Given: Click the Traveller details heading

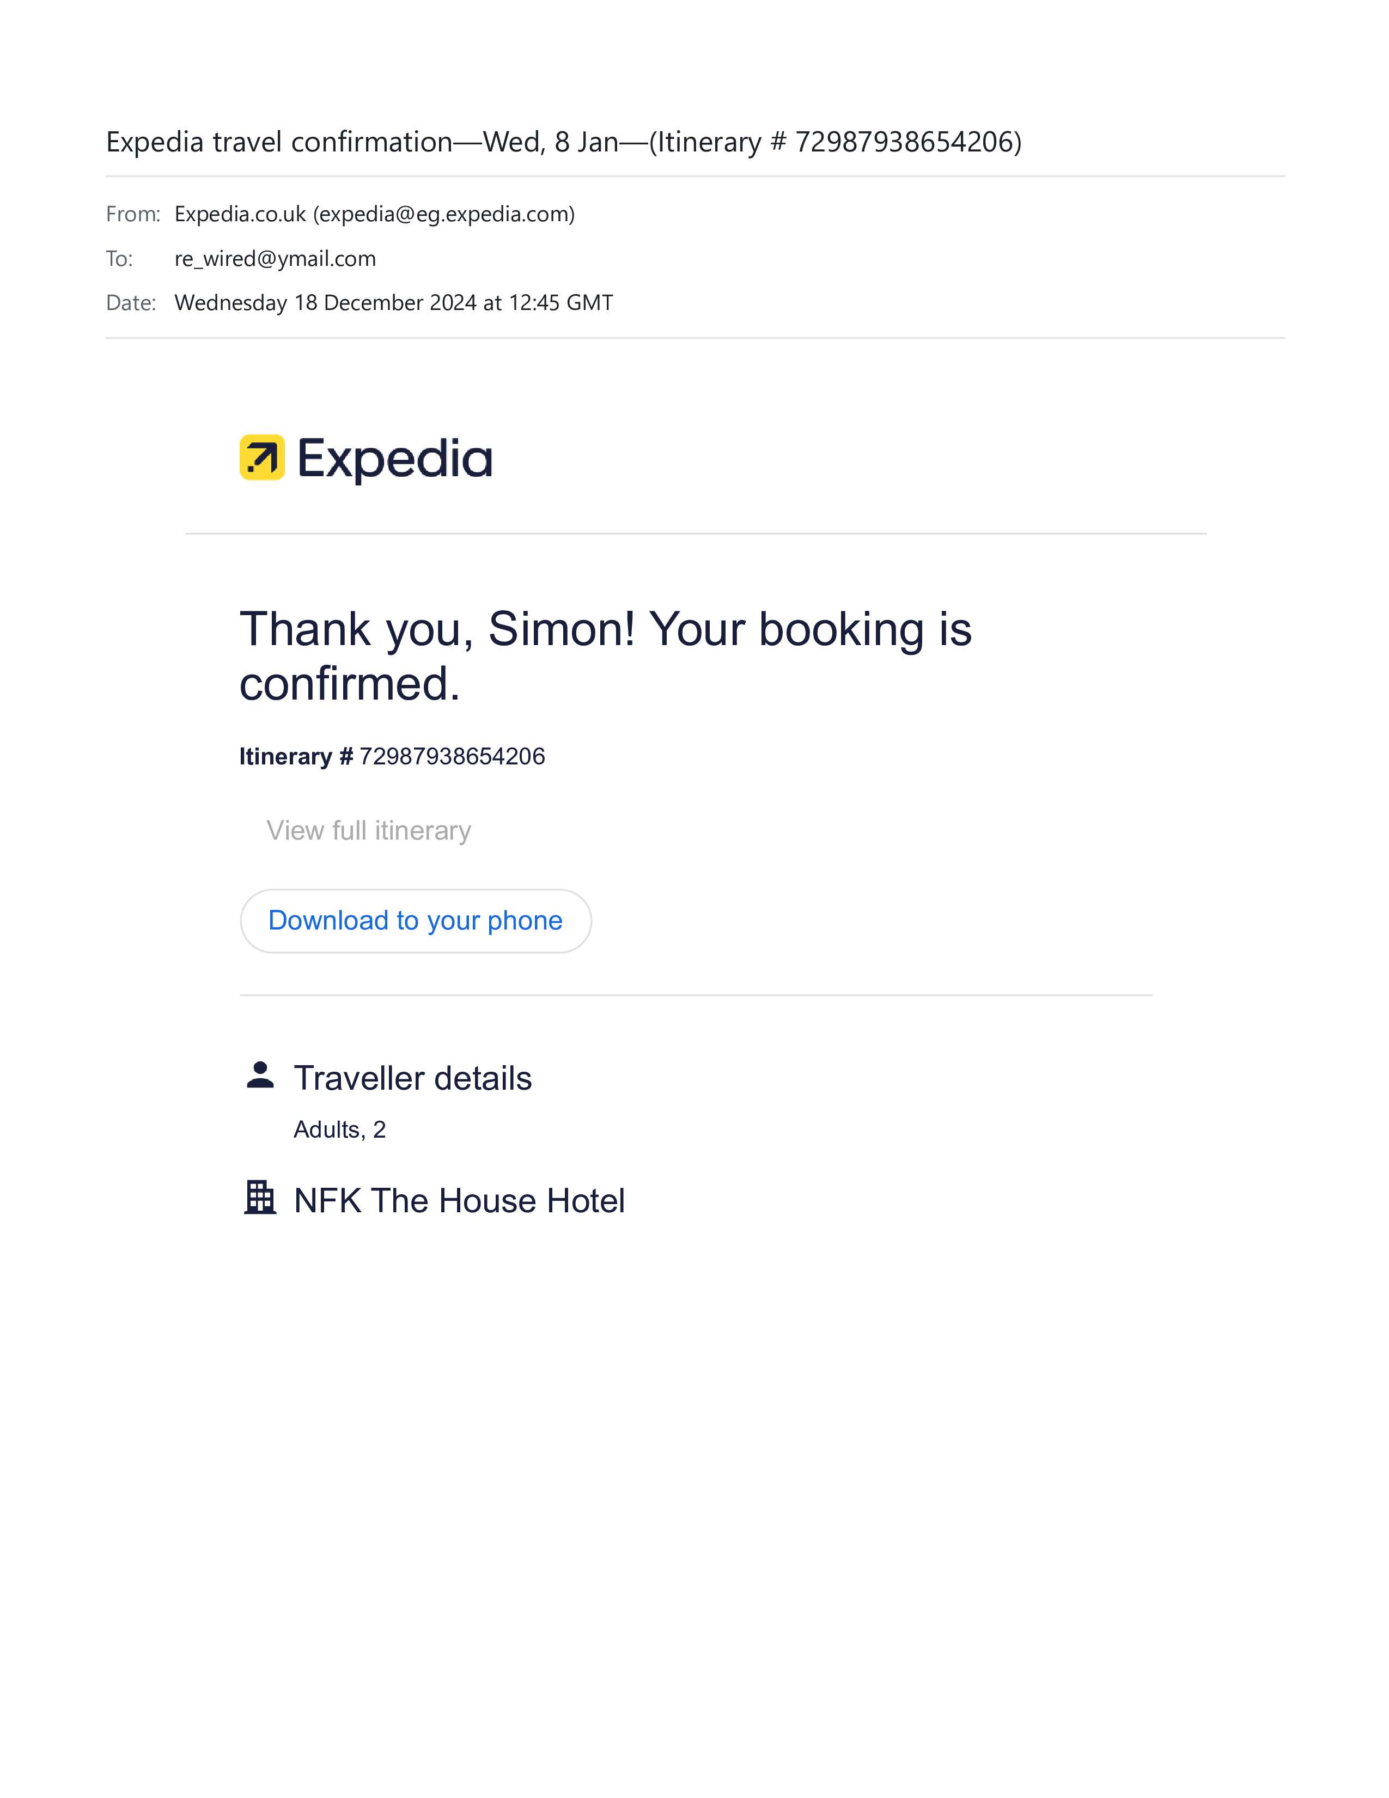Looking at the screenshot, I should pos(412,1078).
